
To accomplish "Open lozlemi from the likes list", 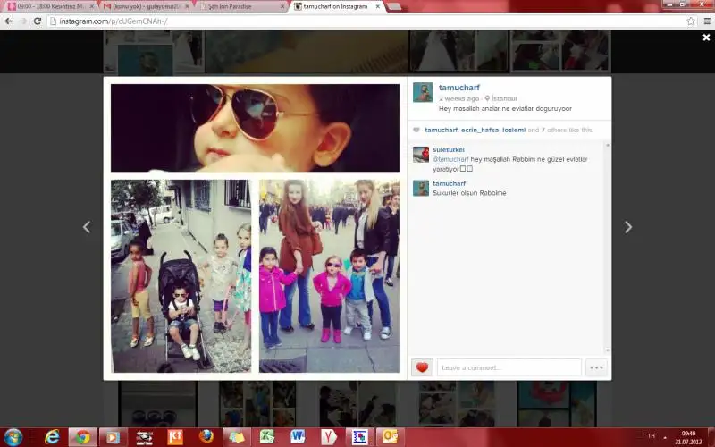I will (x=514, y=130).
